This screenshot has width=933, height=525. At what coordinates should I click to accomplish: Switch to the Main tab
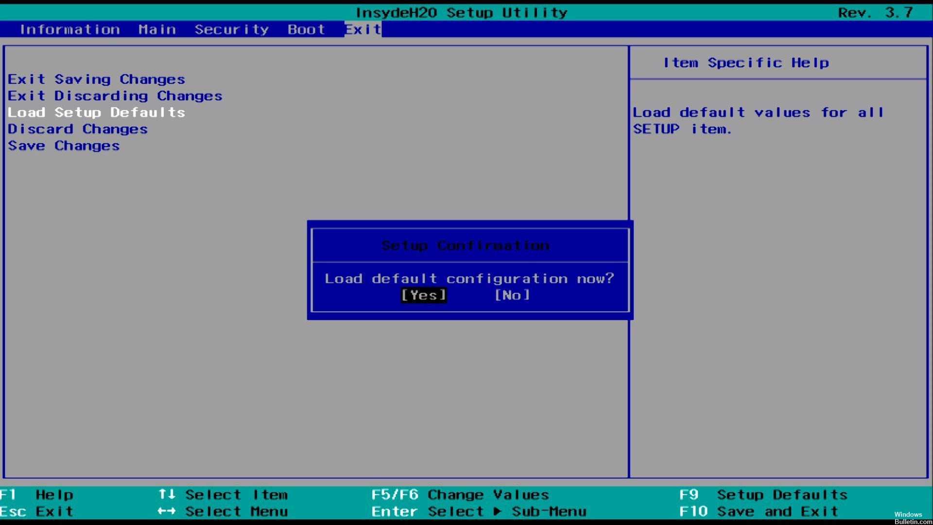(157, 29)
